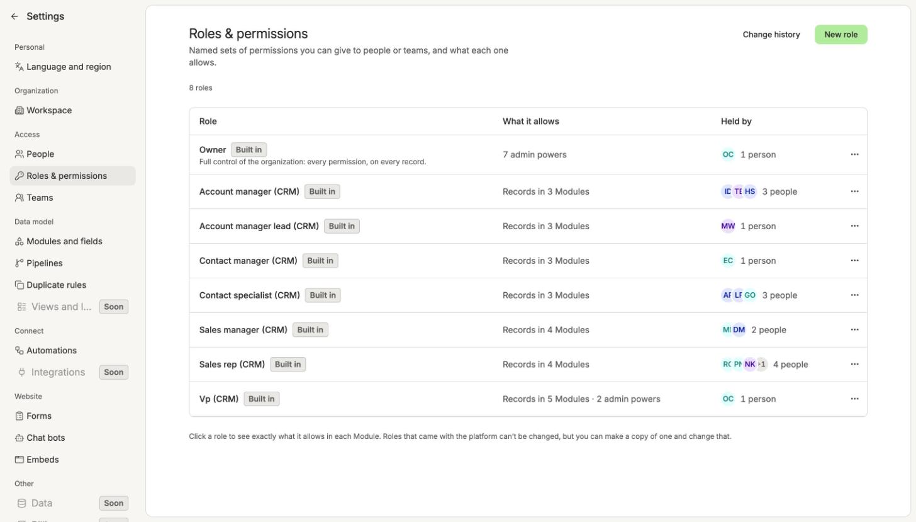Open Chat bots settings
The width and height of the screenshot is (916, 522).
pyautogui.click(x=72, y=438)
